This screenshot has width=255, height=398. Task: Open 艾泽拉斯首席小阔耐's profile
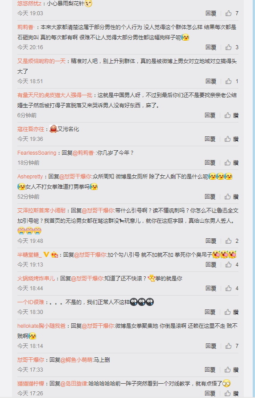pyautogui.click(x=41, y=211)
